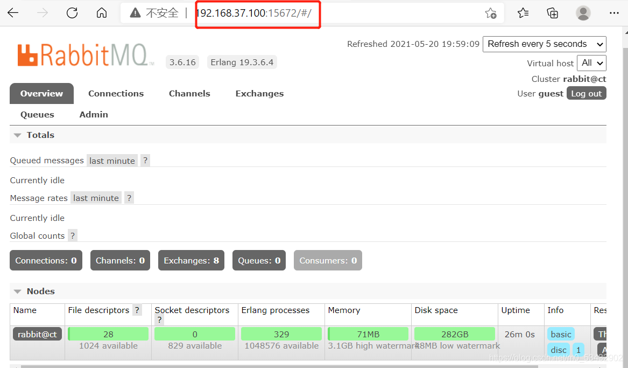The width and height of the screenshot is (628, 368).
Task: Open help for Global counts
Action: (x=73, y=235)
